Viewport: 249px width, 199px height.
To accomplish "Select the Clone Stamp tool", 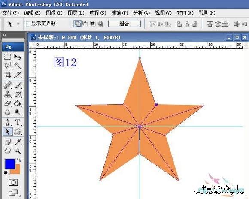I will pyautogui.click(x=8, y=94).
